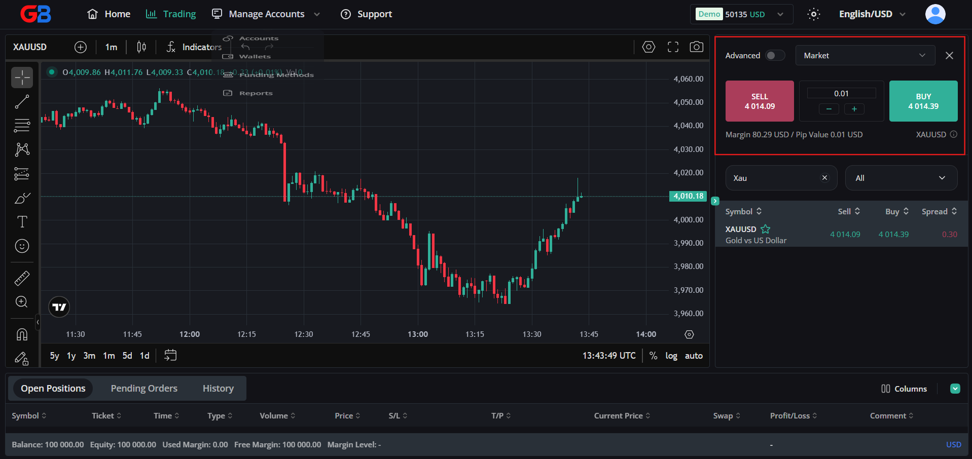Switch to the Pending Orders tab
Screen dimensions: 972x459
tap(144, 389)
